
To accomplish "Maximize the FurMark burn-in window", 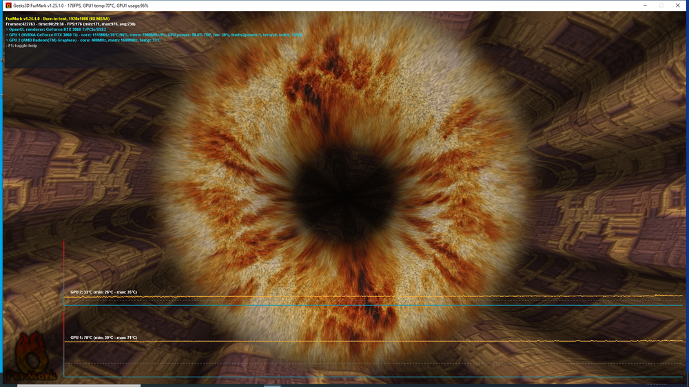I will (660, 5).
